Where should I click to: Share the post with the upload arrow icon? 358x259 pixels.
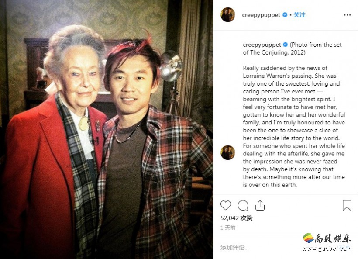pyautogui.click(x=260, y=205)
